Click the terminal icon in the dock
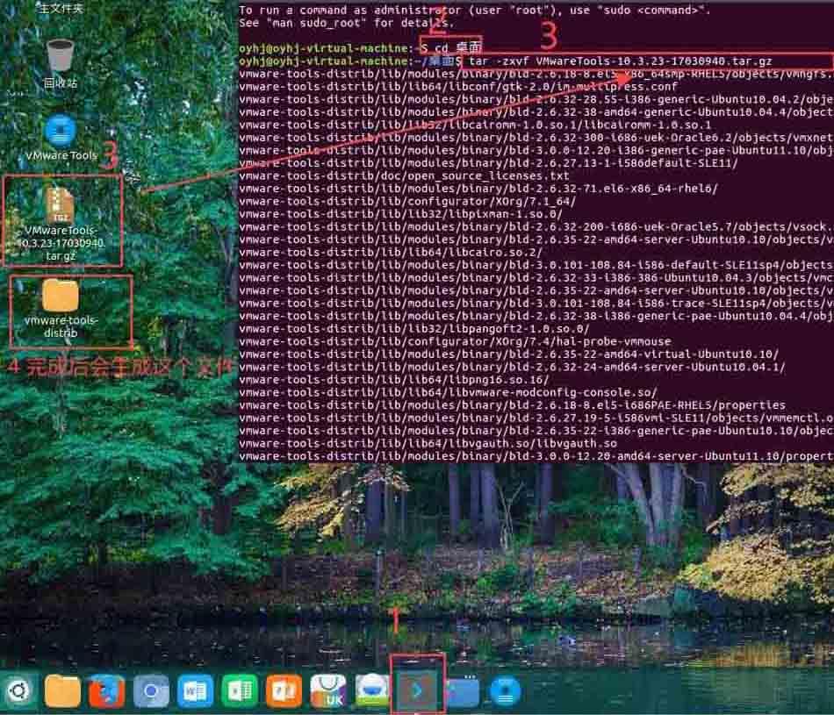The width and height of the screenshot is (834, 715). pos(417,691)
